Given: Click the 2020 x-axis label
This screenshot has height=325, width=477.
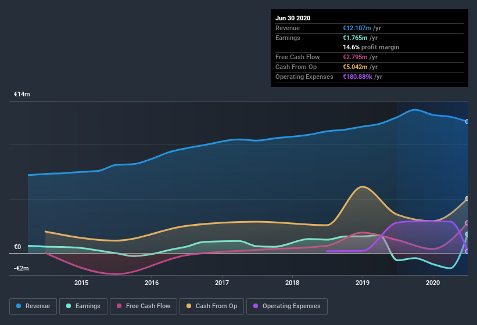Looking at the screenshot, I should point(433,283).
